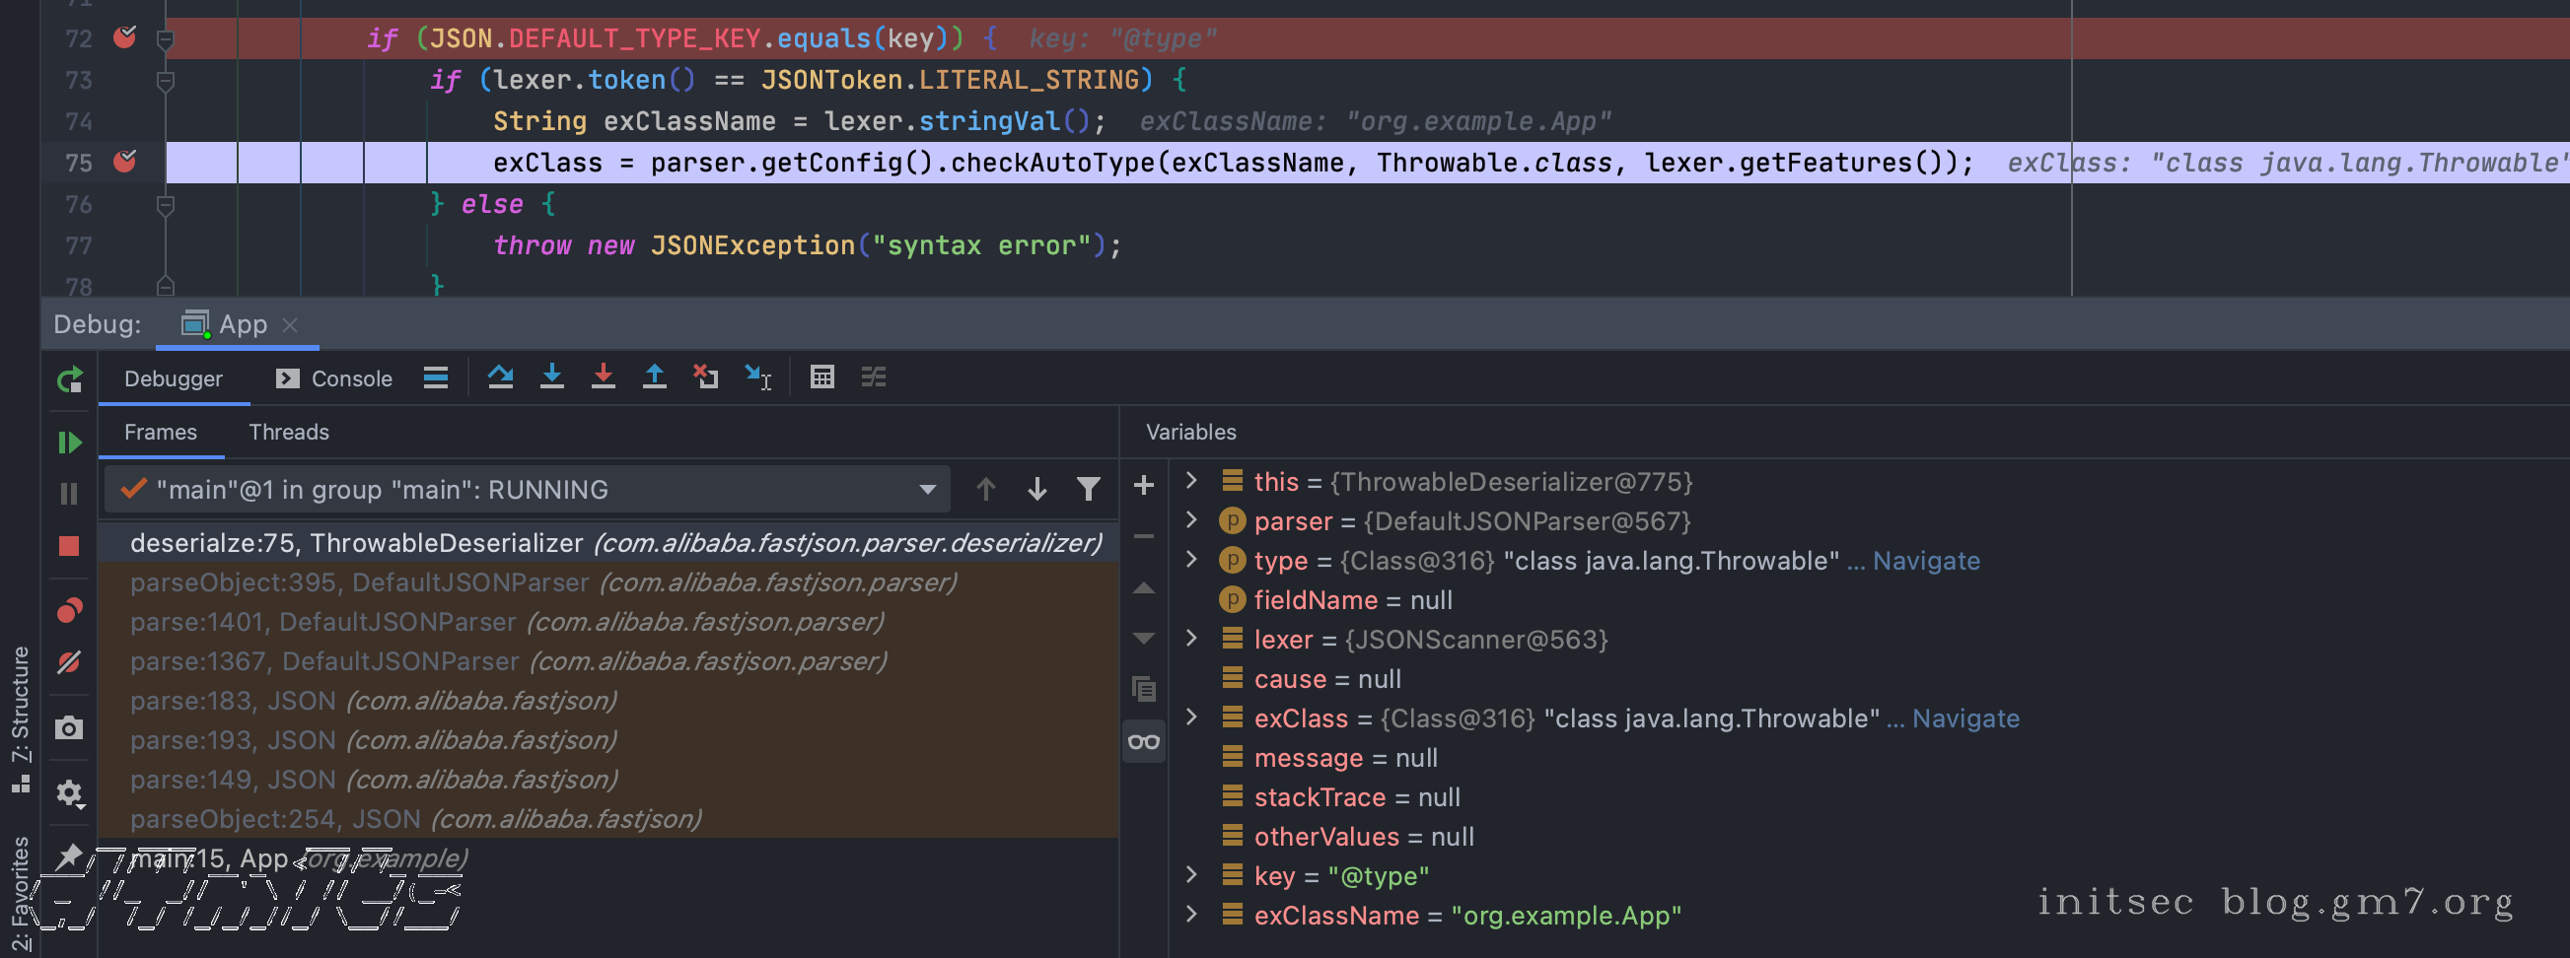Open the main thread selector dropdown
The width and height of the screenshot is (2570, 958).
[x=927, y=490]
